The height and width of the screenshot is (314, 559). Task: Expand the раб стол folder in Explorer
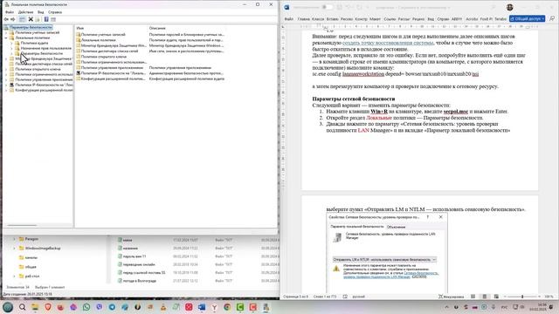point(14,276)
